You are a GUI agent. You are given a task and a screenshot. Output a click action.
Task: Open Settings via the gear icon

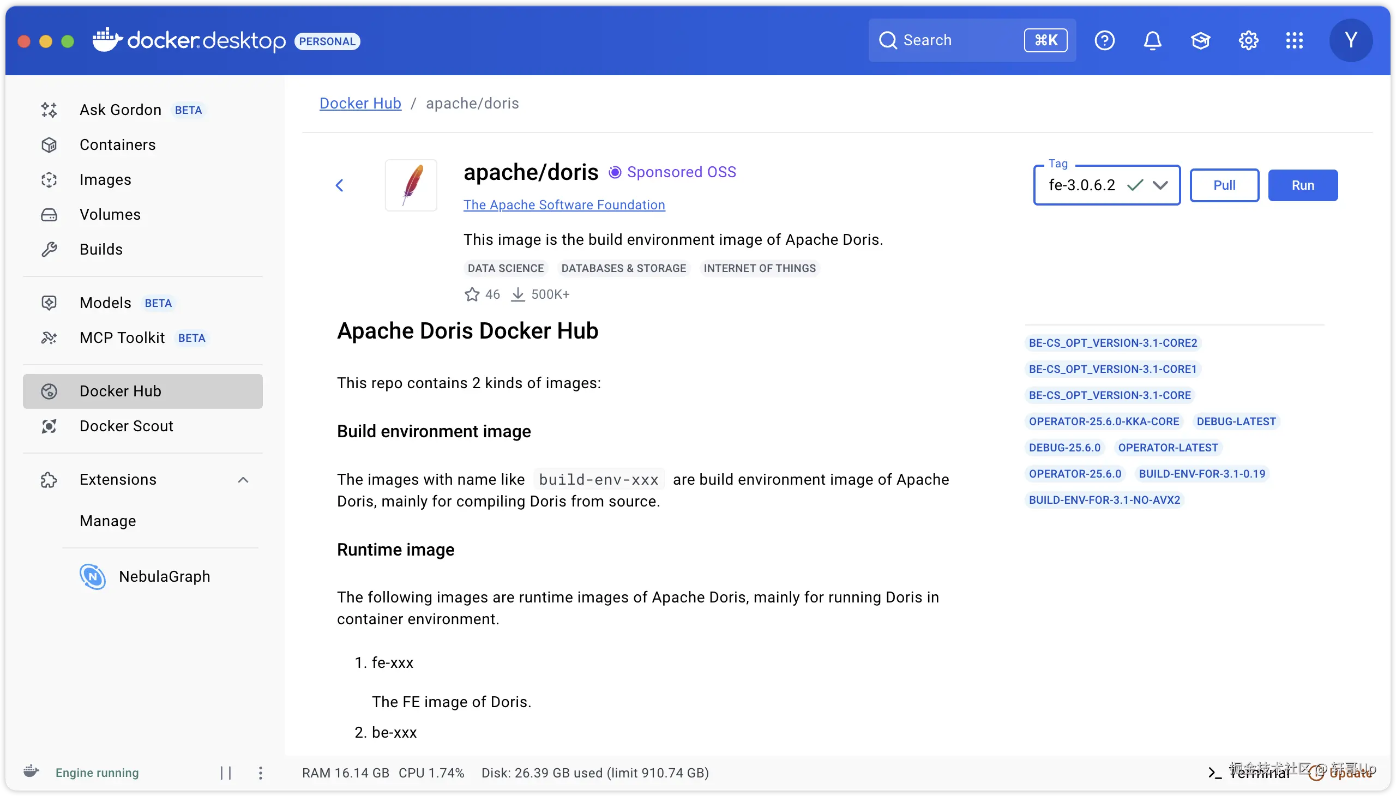point(1248,40)
